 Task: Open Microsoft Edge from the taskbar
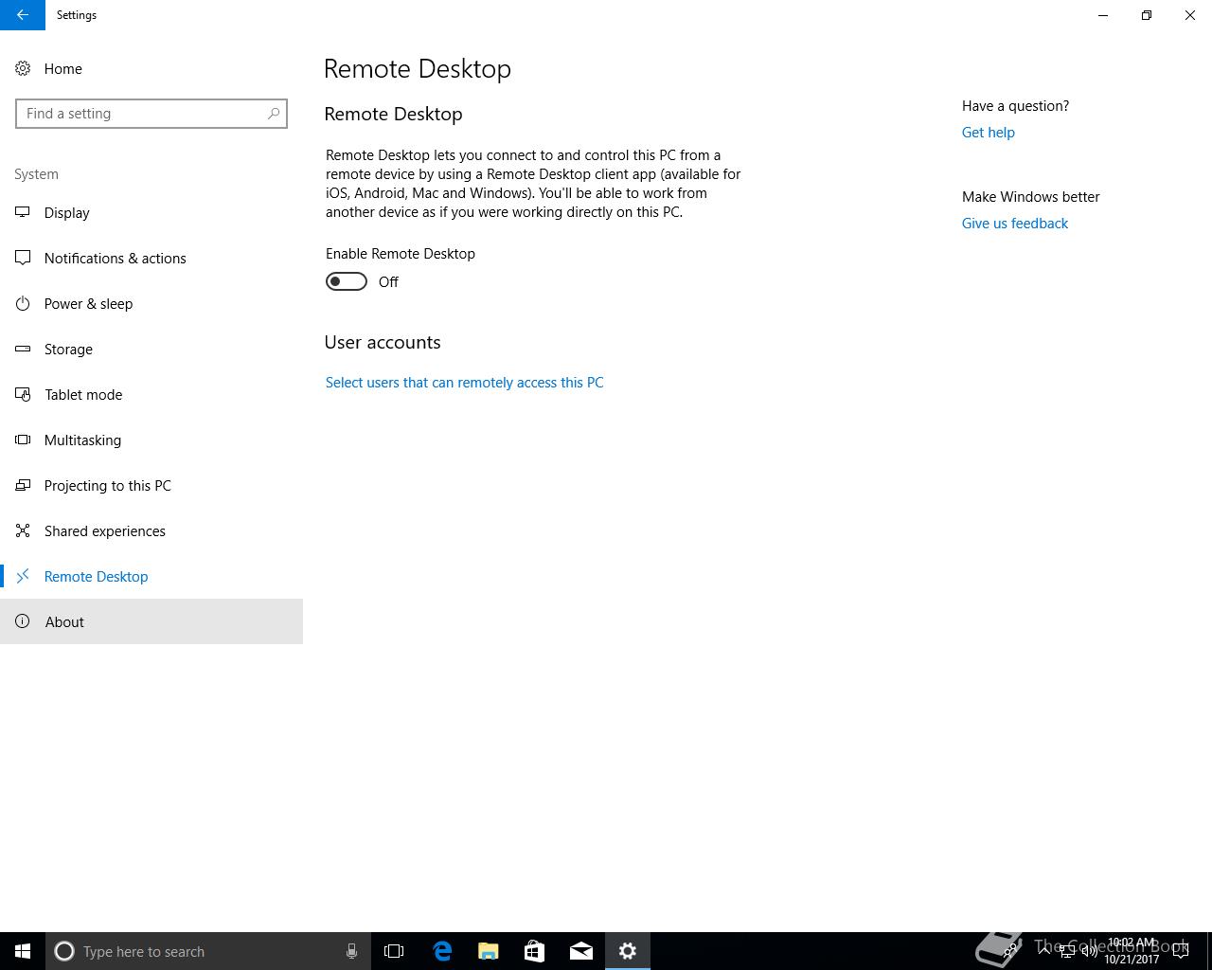(x=442, y=951)
